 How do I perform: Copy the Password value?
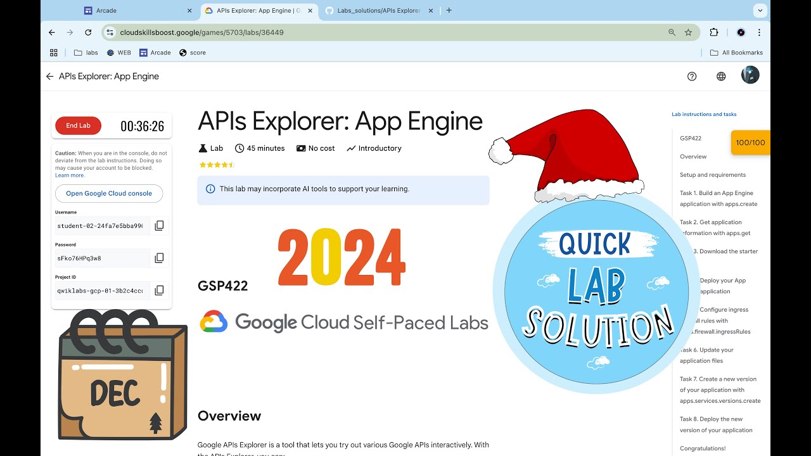point(160,258)
